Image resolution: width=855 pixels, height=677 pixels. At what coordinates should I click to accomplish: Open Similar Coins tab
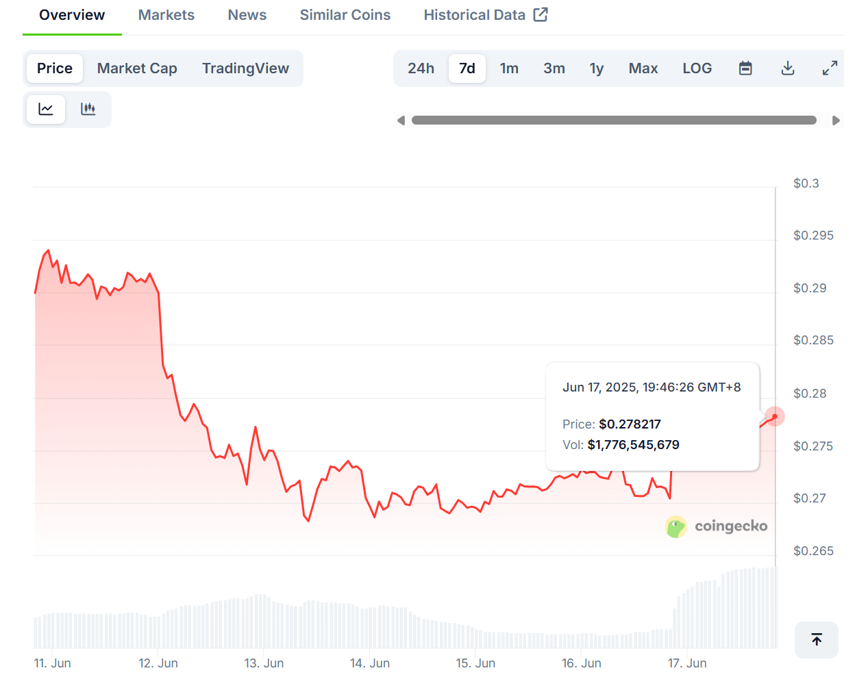[345, 15]
